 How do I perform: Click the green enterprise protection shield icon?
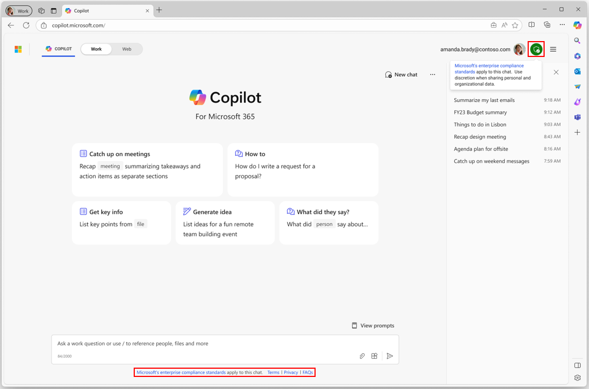[536, 49]
